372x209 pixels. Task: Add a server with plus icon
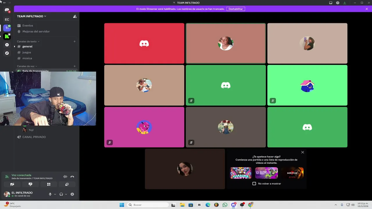(7, 45)
